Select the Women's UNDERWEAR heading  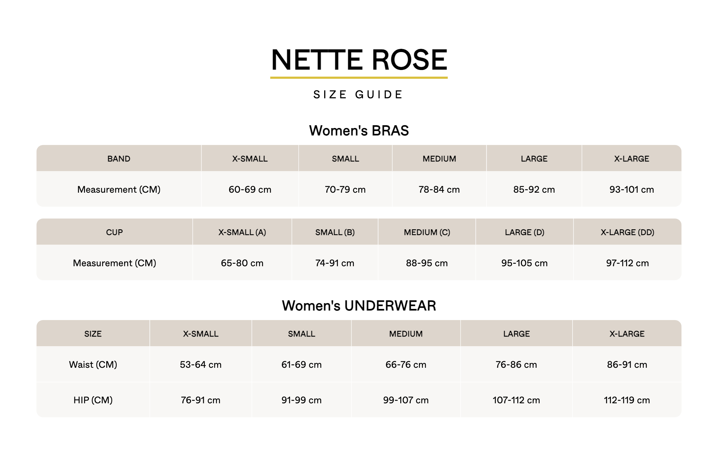359,306
